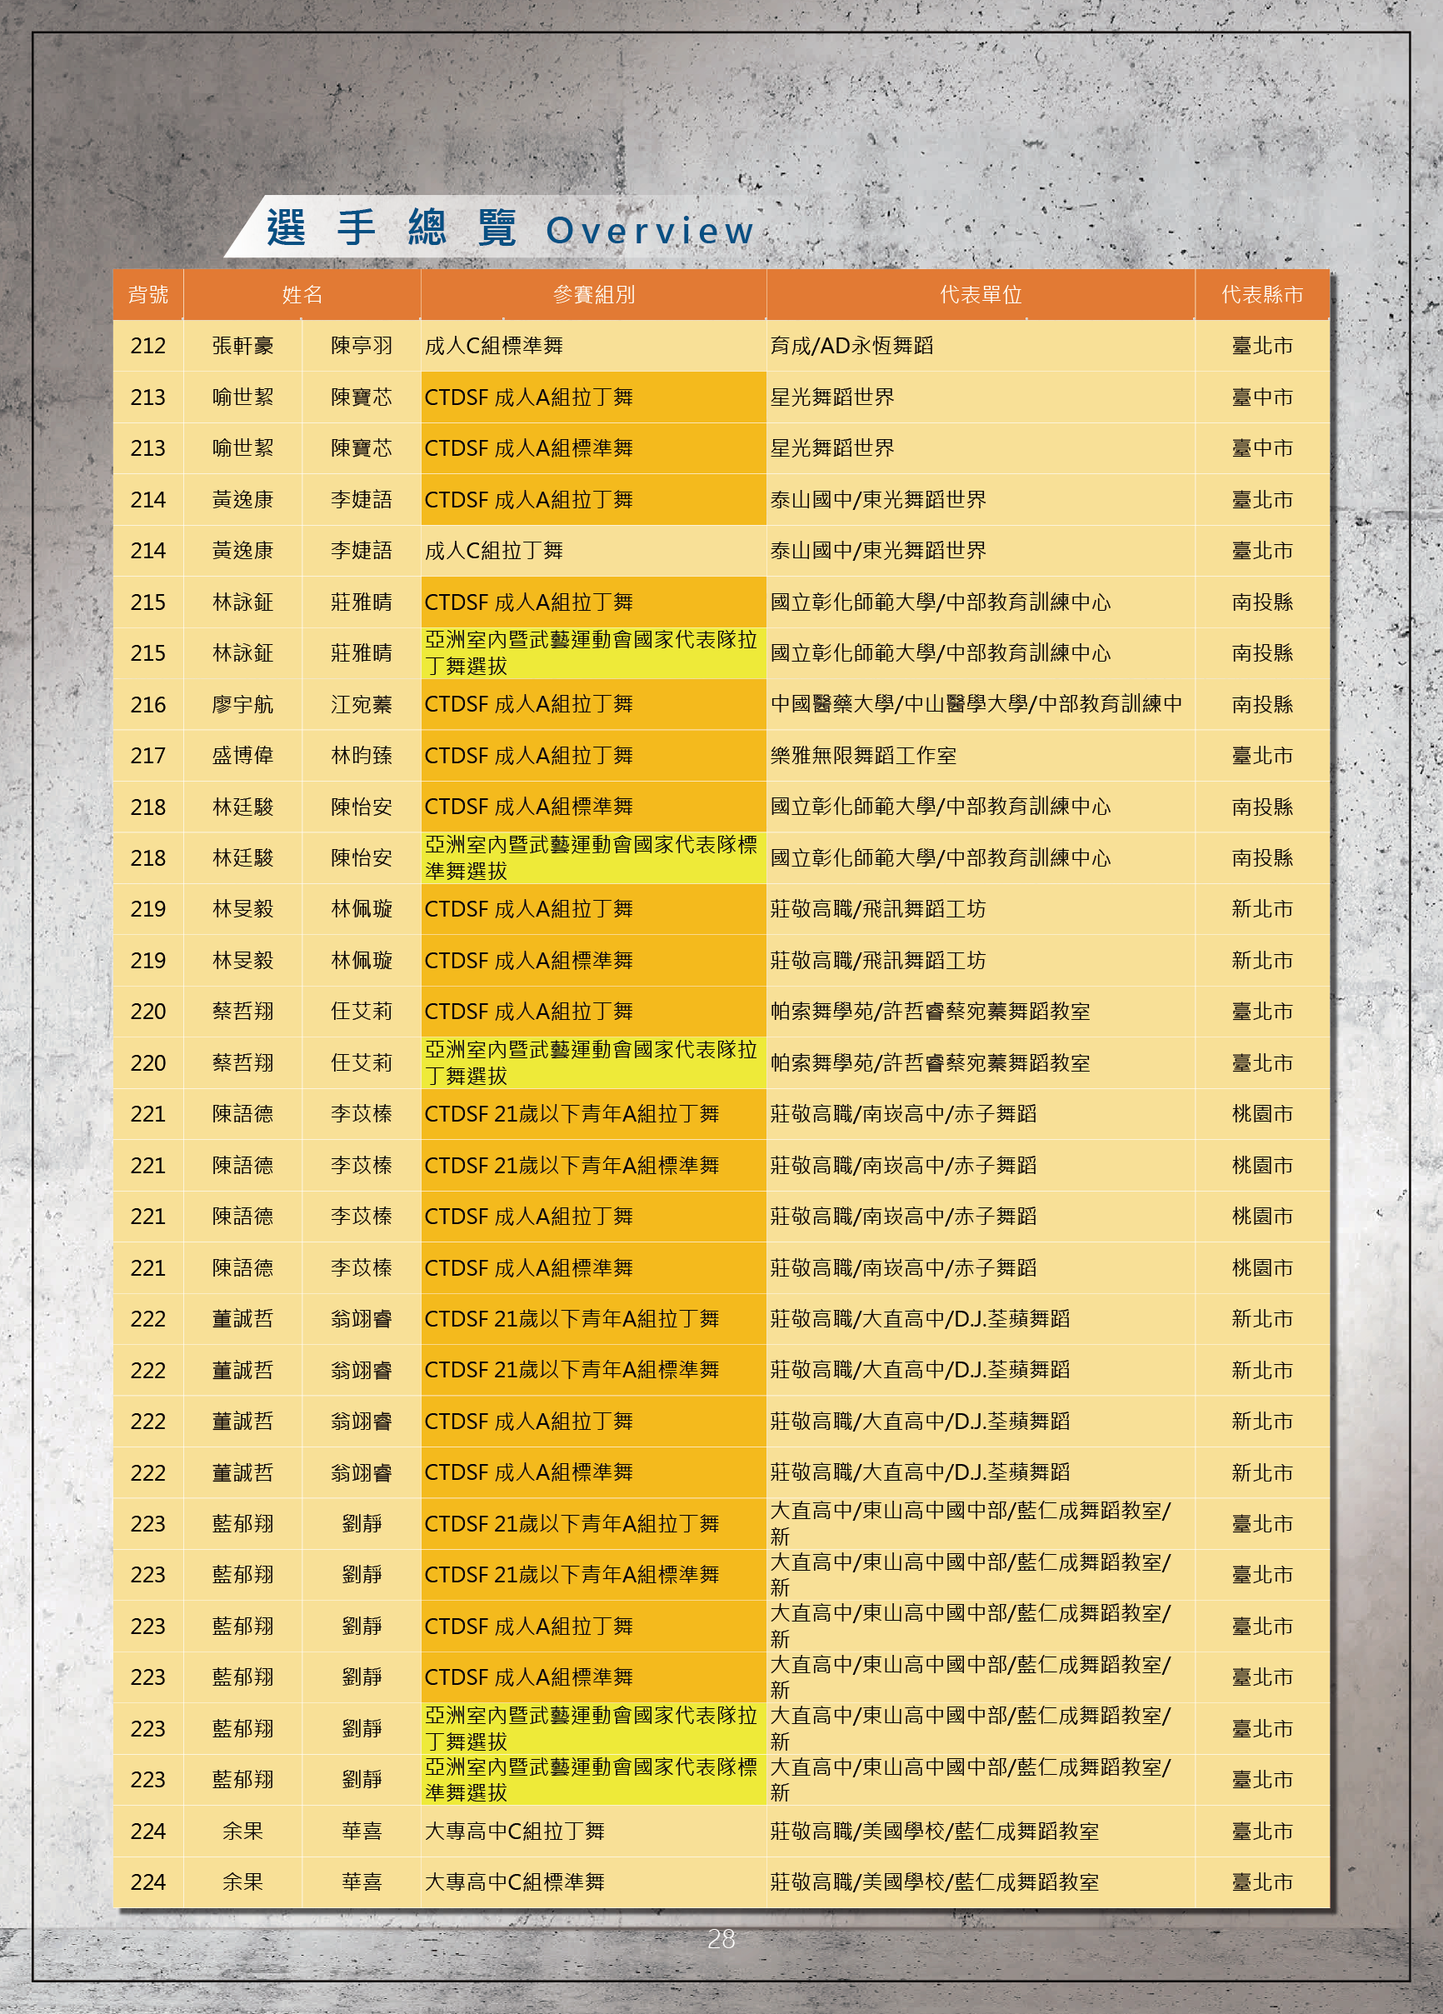Click 莊敬高職/飛訊舞蹈工坊 in the 219 標準舞 row
This screenshot has width=1443, height=2014.
[x=877, y=961]
